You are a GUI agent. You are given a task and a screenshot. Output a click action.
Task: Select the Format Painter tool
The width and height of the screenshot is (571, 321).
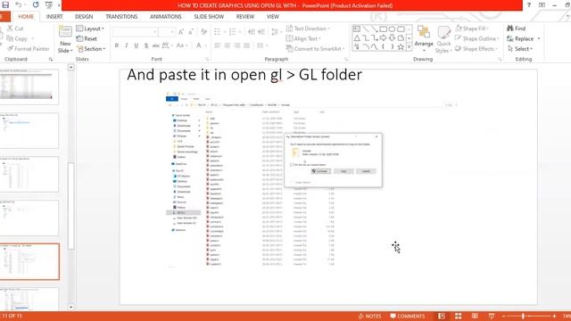[28, 49]
